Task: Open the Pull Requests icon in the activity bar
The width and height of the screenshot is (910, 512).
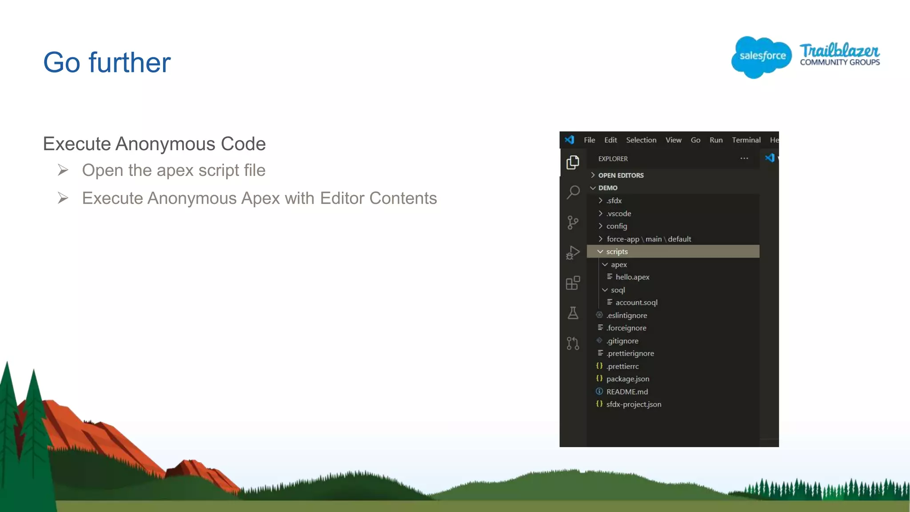Action: click(573, 343)
